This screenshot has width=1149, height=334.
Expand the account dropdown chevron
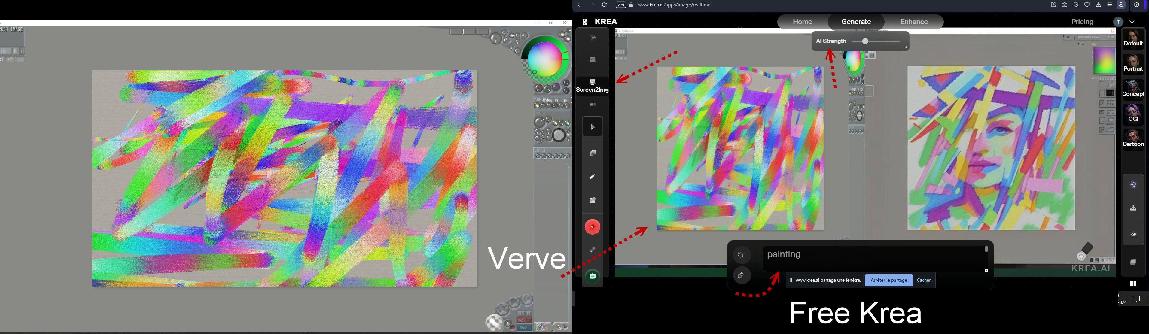click(x=1132, y=22)
